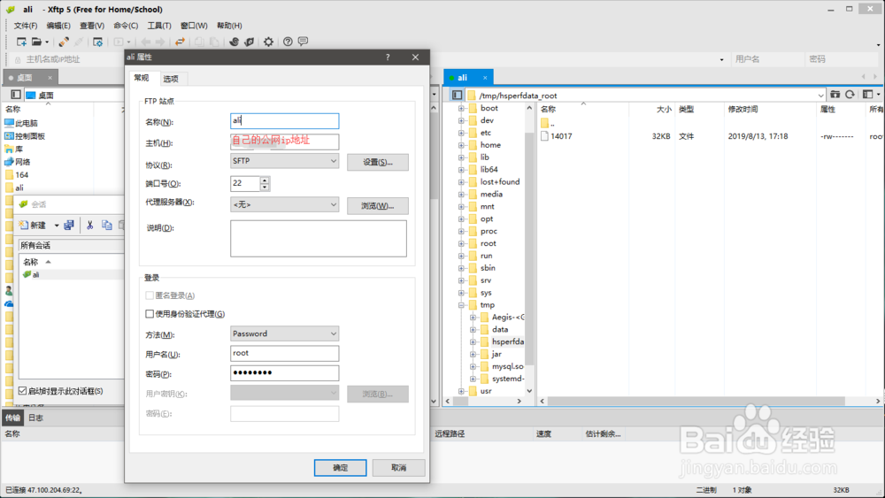Toggle 使用身份验证代理(G) checkbox
The image size is (885, 498).
click(x=150, y=314)
